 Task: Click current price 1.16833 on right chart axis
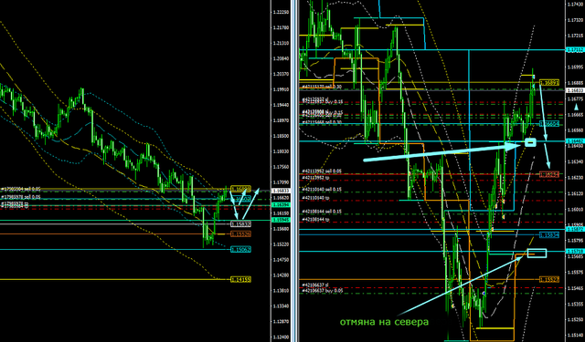point(575,90)
